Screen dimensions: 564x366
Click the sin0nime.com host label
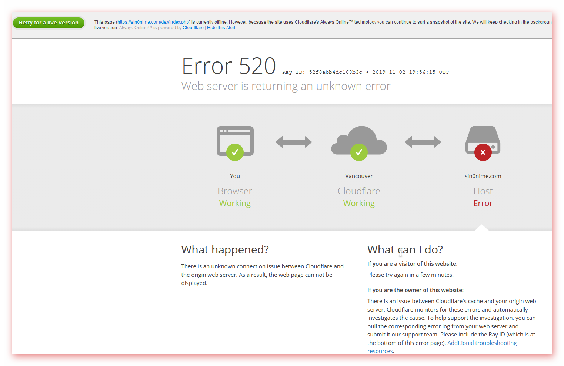[x=483, y=176]
